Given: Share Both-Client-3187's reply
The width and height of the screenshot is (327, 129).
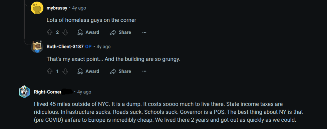Looking at the screenshot, I should pos(121,72).
